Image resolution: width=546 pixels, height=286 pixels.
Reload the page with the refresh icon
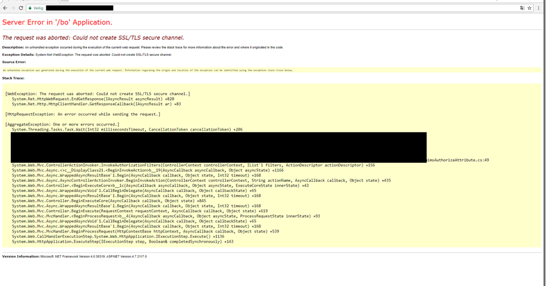(21, 8)
